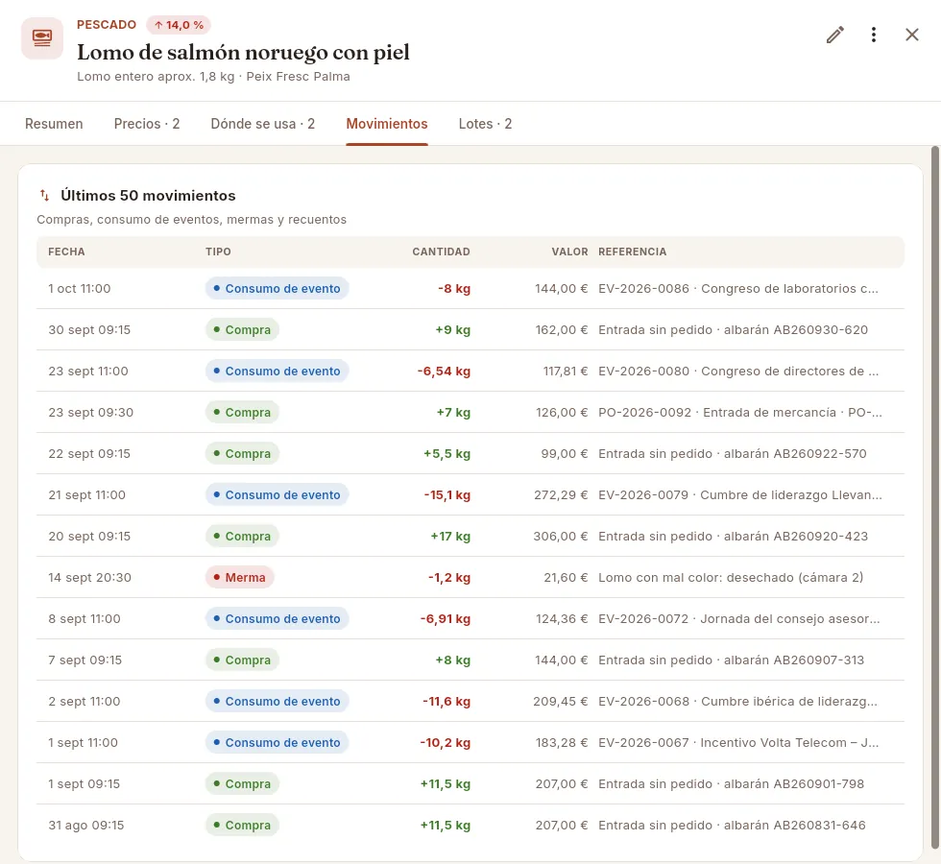Click albarán AB260907-313 reference
Viewport: 941px width, 864px height.
pos(732,660)
